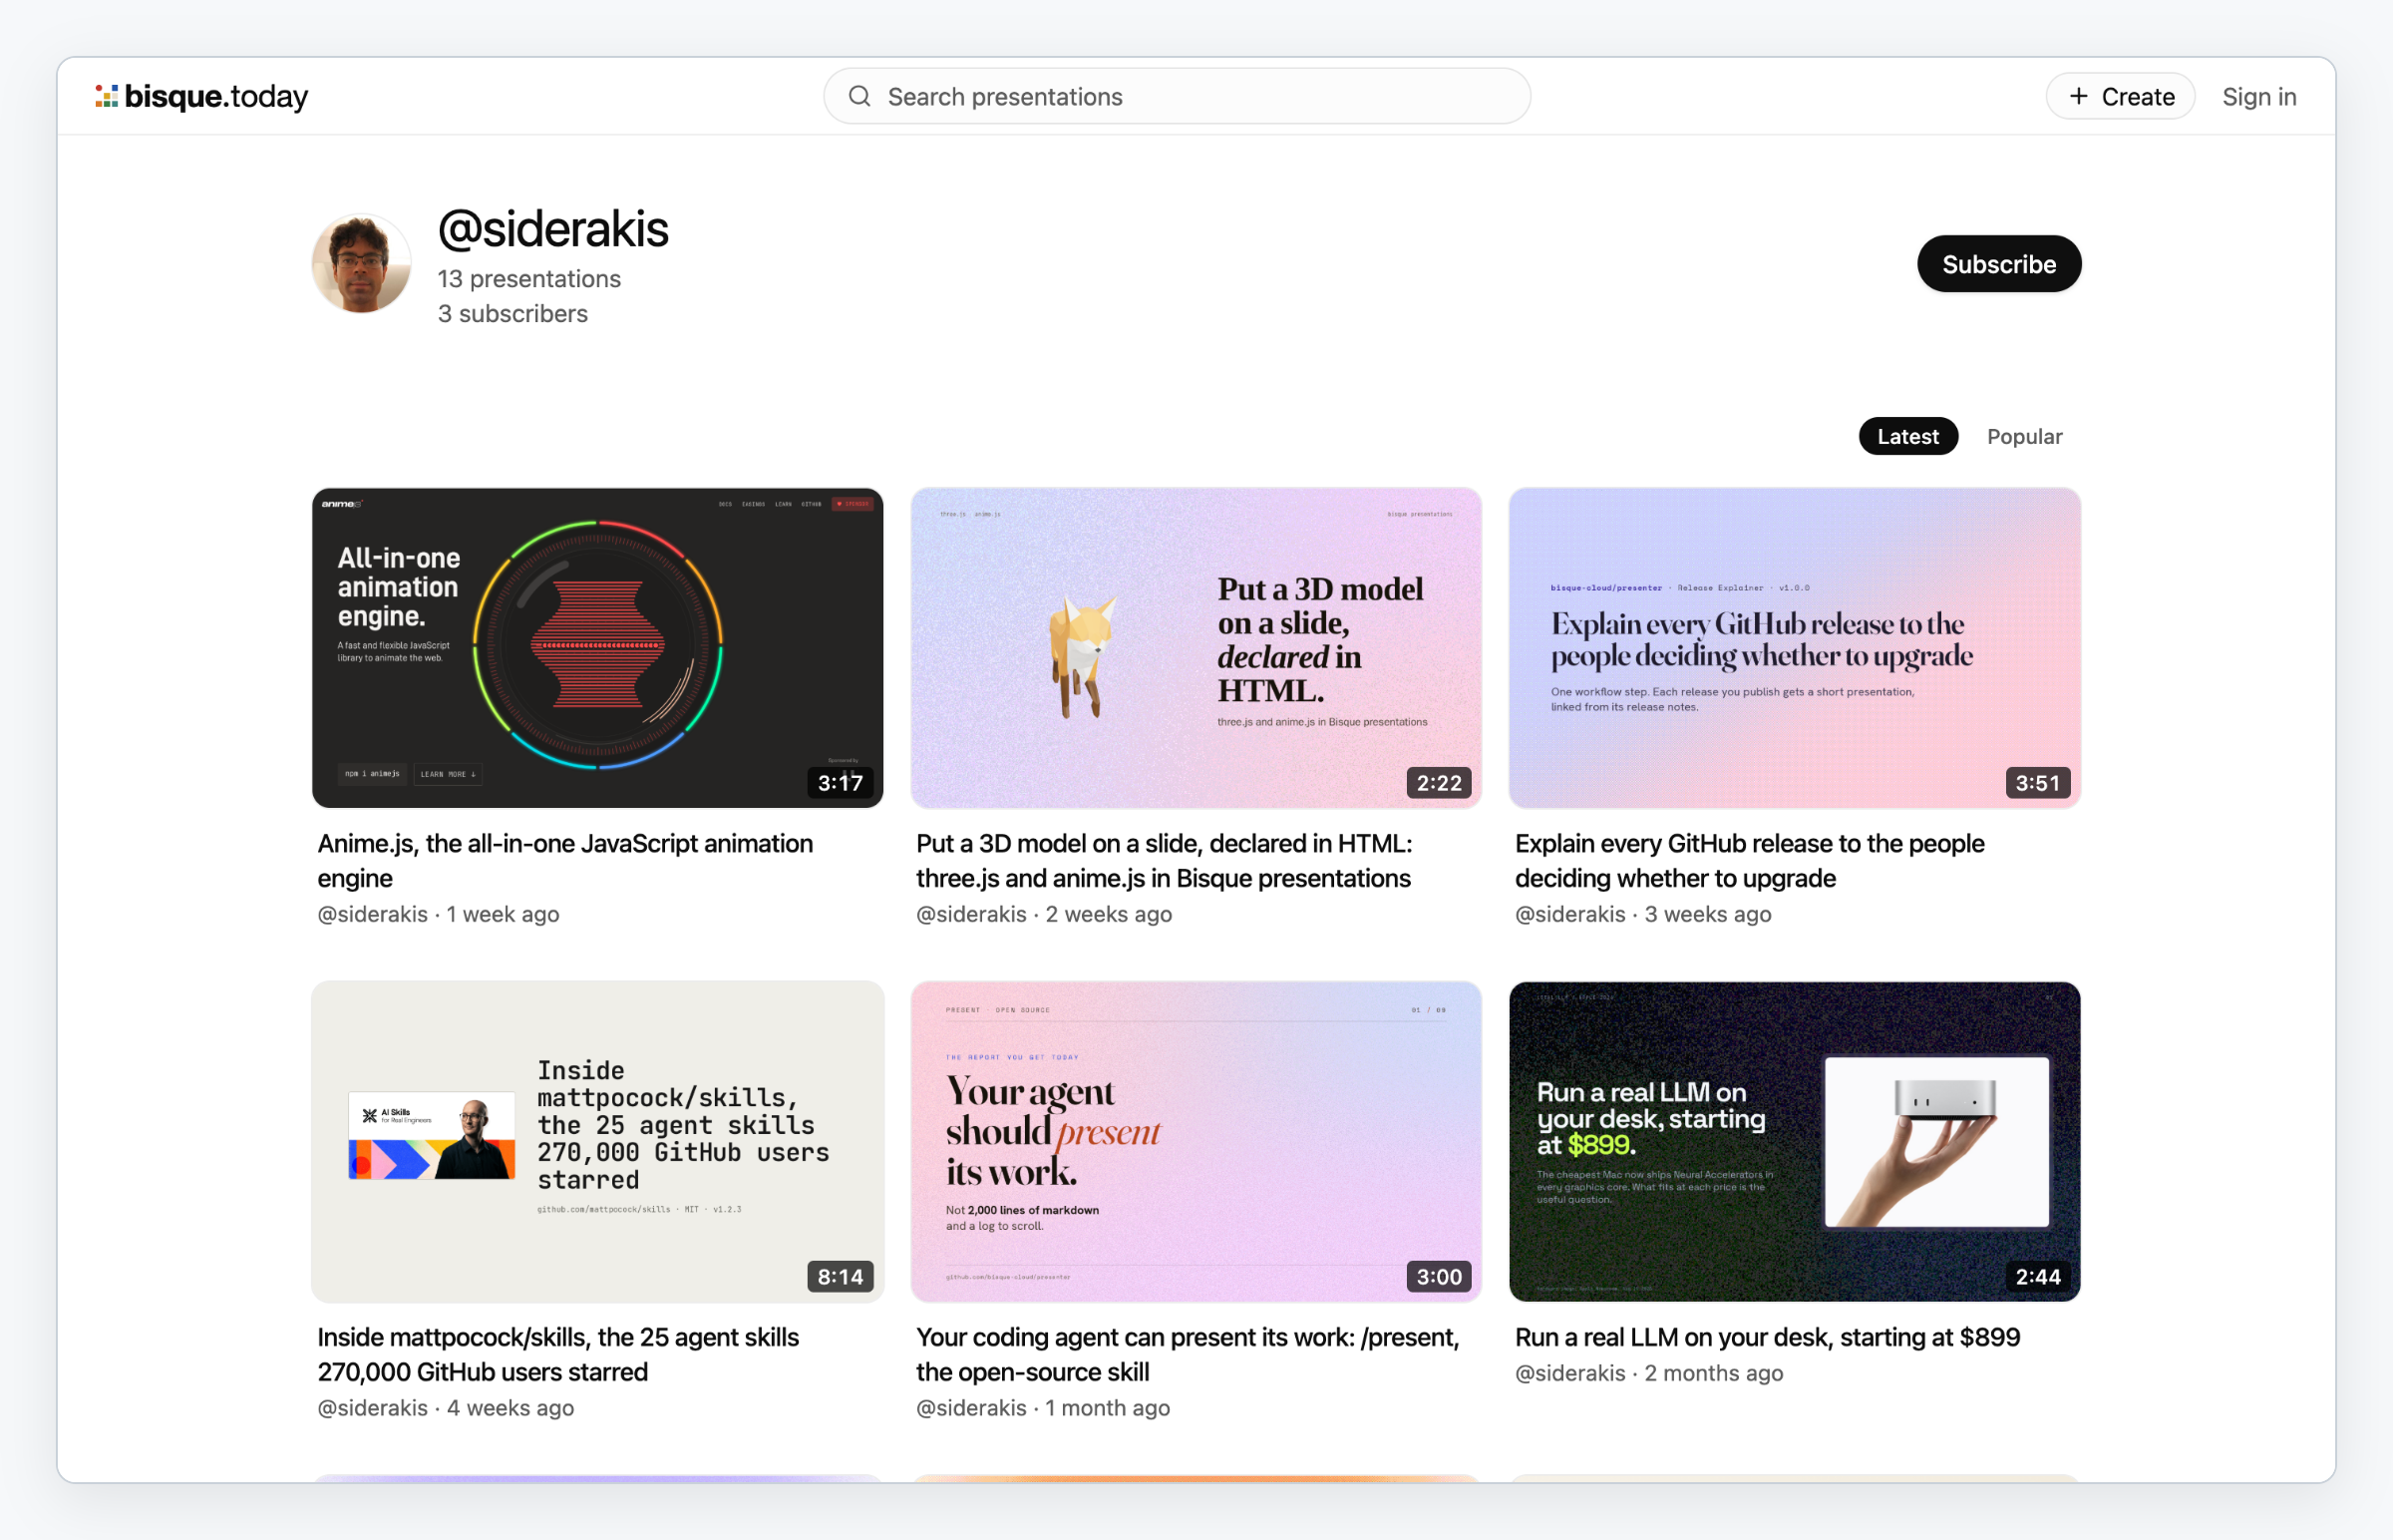
Task: Open the Create button
Action: [2120, 96]
